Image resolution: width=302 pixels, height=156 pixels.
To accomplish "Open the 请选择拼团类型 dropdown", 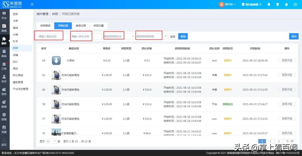I will click(x=151, y=36).
